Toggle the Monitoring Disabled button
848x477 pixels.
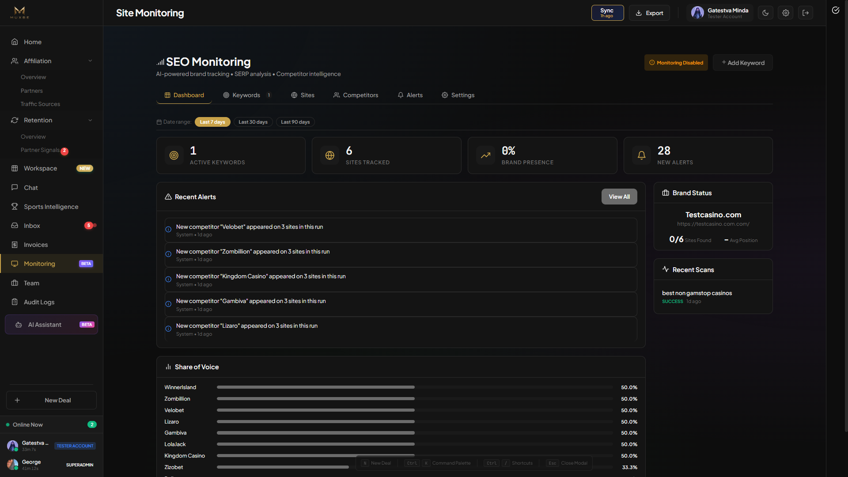tap(676, 63)
